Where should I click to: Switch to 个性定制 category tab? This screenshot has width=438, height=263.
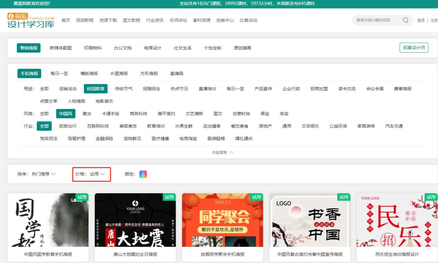tap(213, 48)
